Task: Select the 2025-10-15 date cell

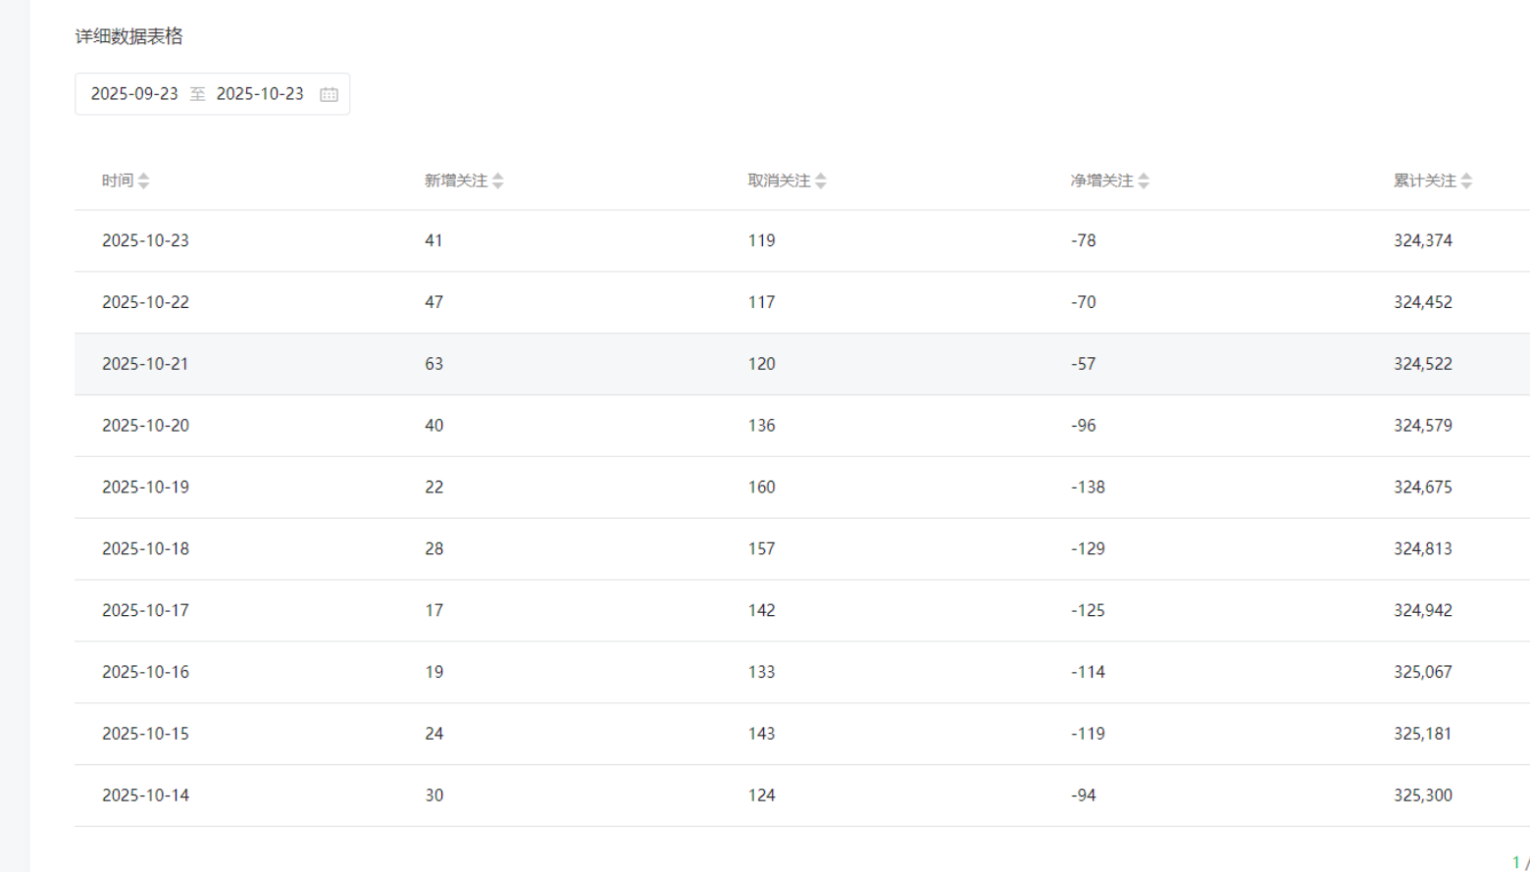Action: [145, 734]
